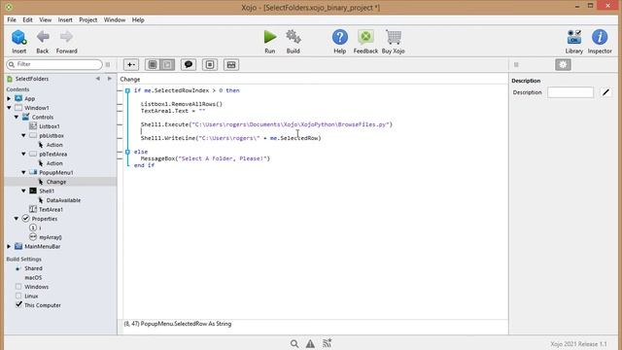Open the Project menu
This screenshot has width=622, height=350.
pos(88,19)
